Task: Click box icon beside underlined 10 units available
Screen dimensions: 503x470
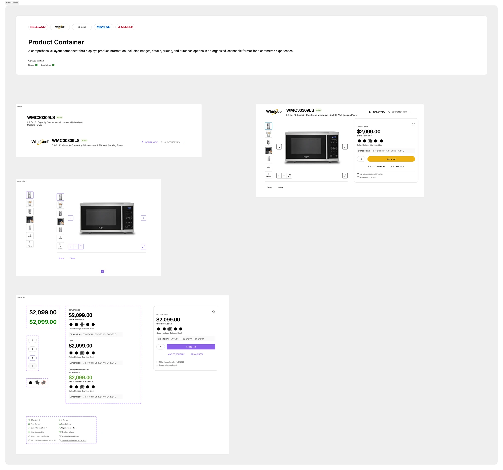Action: (x=60, y=432)
